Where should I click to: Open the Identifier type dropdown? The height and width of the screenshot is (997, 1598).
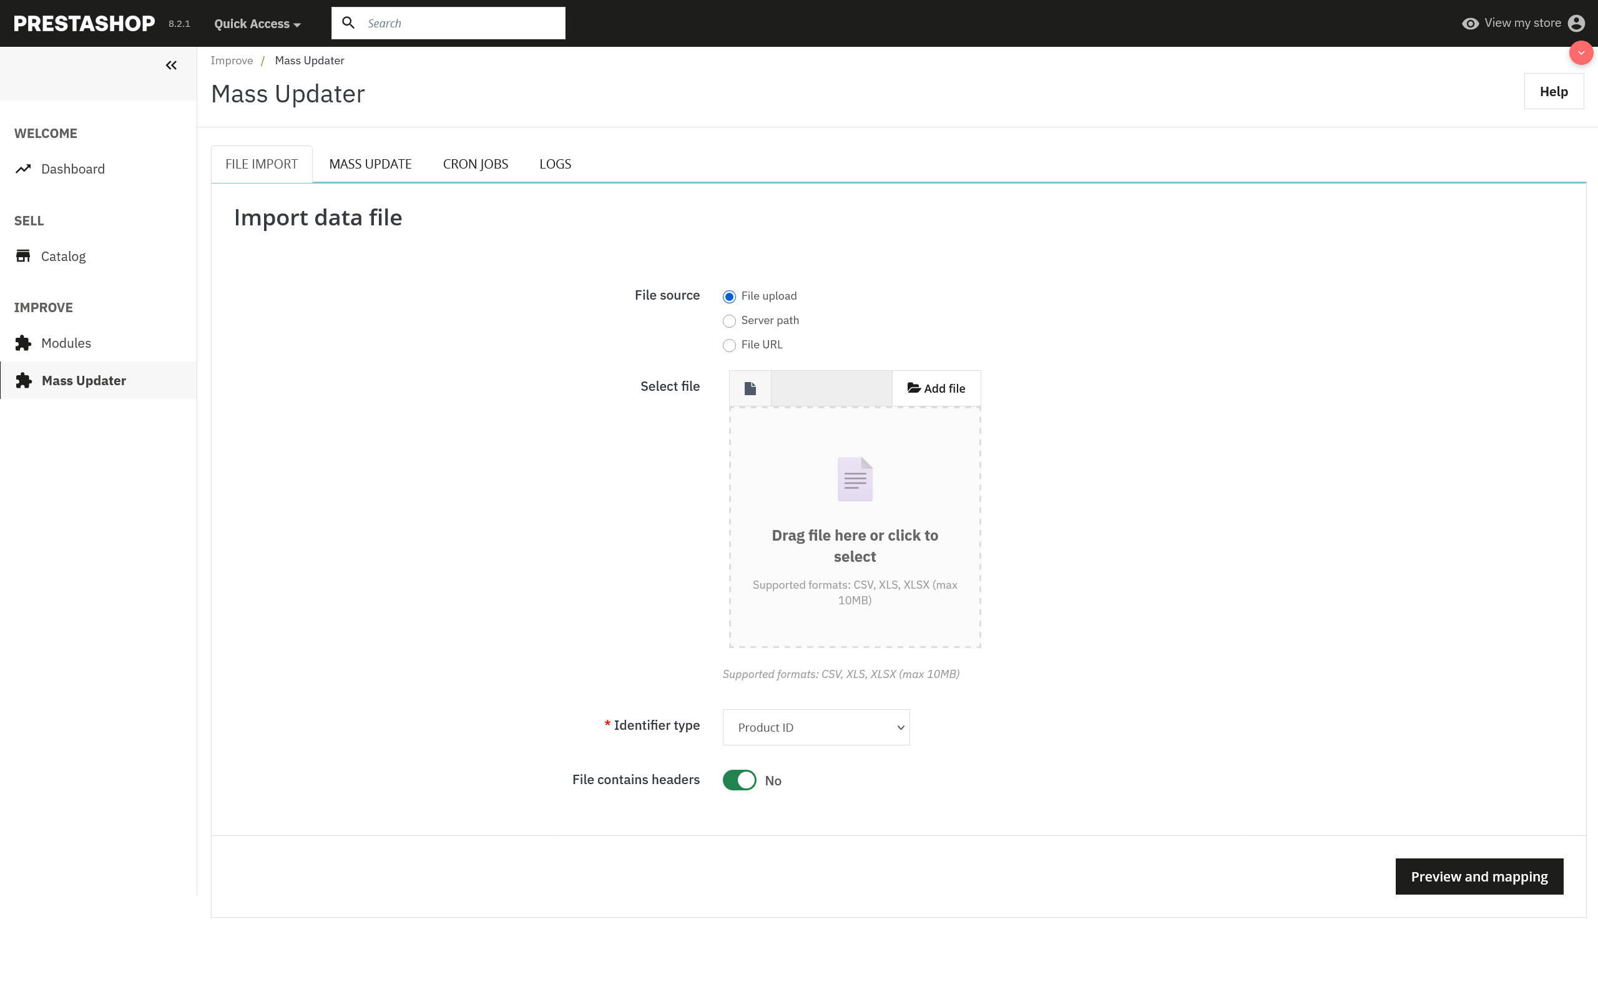816,727
